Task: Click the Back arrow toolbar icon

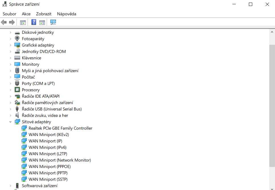Action: click(4, 22)
